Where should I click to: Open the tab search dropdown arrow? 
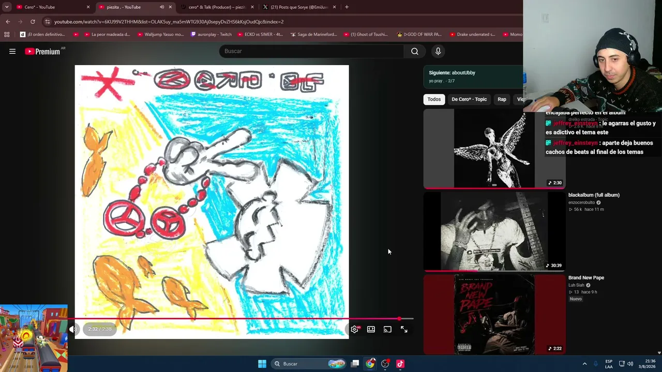(x=7, y=7)
